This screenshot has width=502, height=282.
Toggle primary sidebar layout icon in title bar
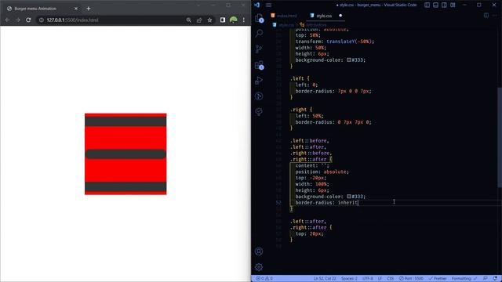pos(427,5)
